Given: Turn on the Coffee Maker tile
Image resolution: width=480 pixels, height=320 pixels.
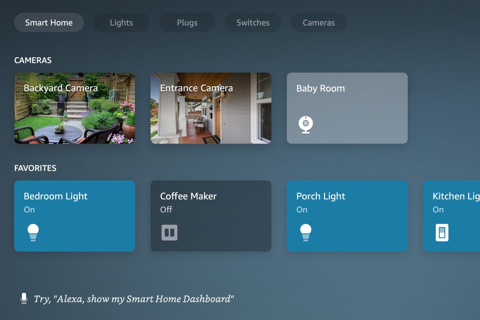Looking at the screenshot, I should [x=211, y=216].
